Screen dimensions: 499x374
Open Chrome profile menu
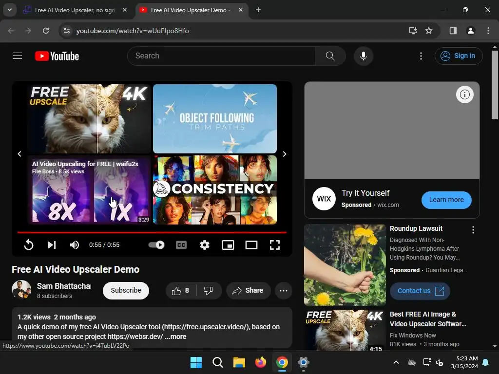click(x=470, y=31)
